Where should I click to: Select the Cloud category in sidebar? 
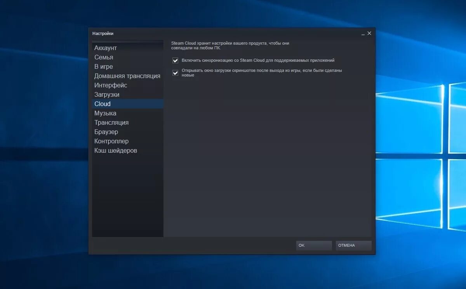click(x=128, y=104)
